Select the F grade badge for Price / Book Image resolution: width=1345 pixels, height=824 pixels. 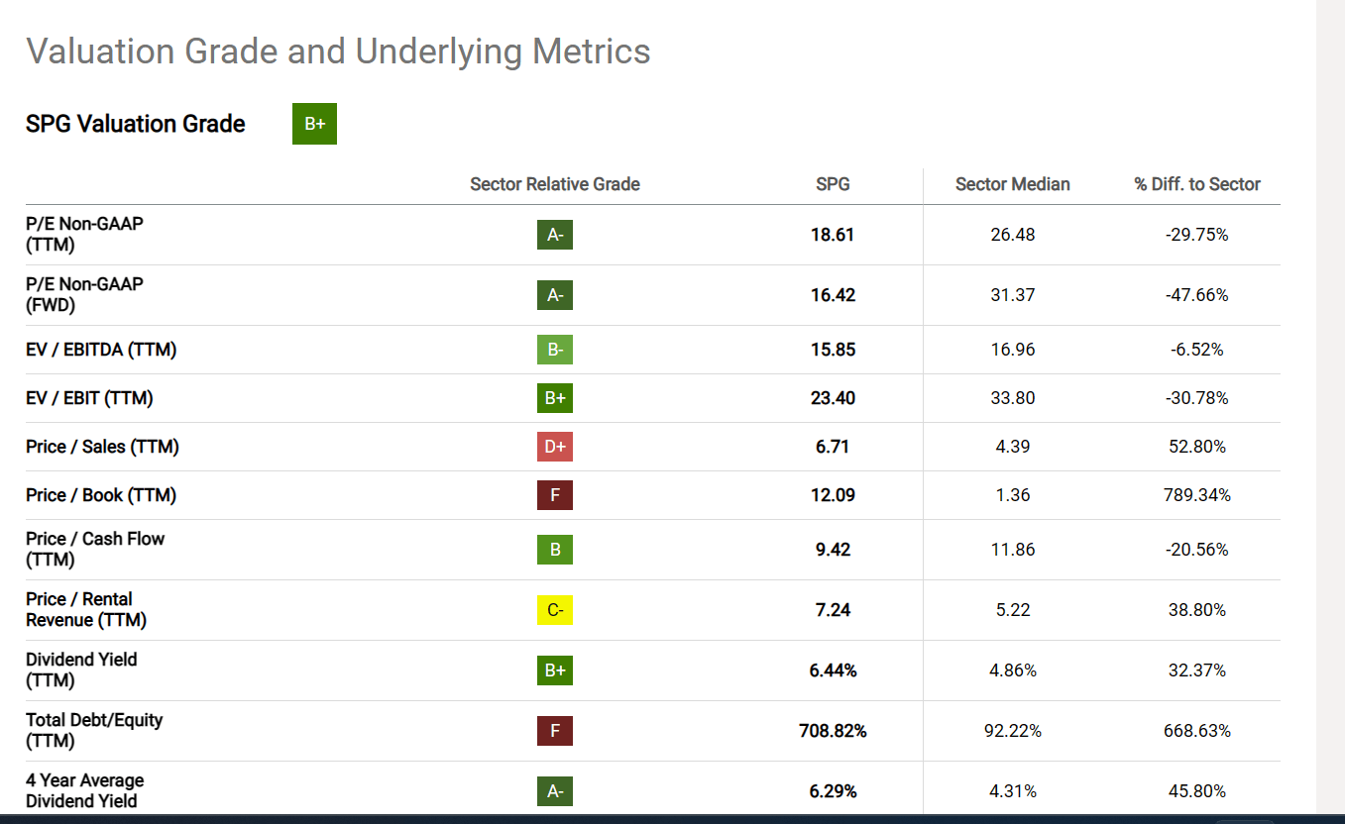[555, 495]
